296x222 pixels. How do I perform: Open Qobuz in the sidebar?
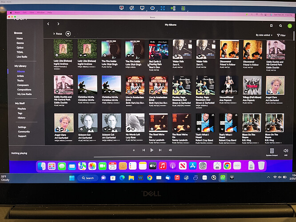pos(20,48)
